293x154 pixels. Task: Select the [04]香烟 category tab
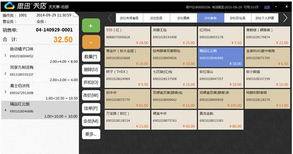211,18
